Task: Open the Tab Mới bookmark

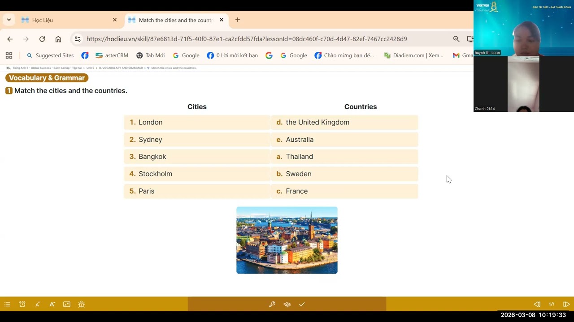Action: pos(151,55)
